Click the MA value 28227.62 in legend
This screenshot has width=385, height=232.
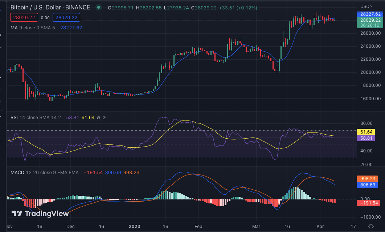[x=71, y=28]
